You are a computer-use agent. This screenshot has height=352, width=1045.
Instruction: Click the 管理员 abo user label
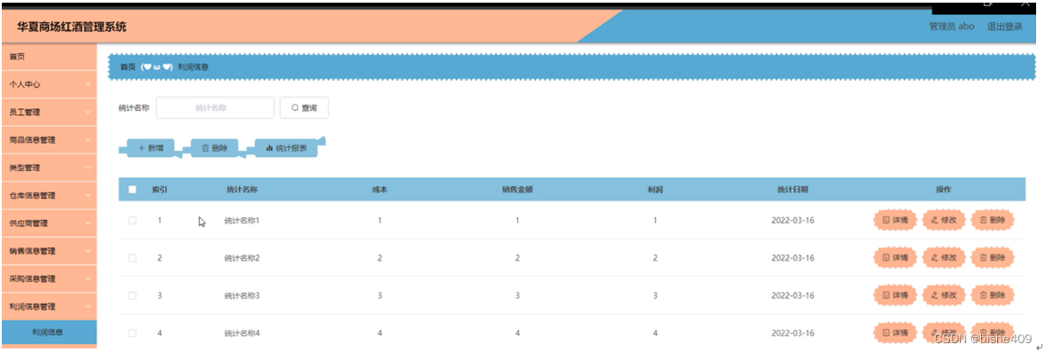pos(952,27)
